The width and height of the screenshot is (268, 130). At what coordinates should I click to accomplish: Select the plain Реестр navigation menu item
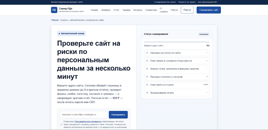point(174,10)
